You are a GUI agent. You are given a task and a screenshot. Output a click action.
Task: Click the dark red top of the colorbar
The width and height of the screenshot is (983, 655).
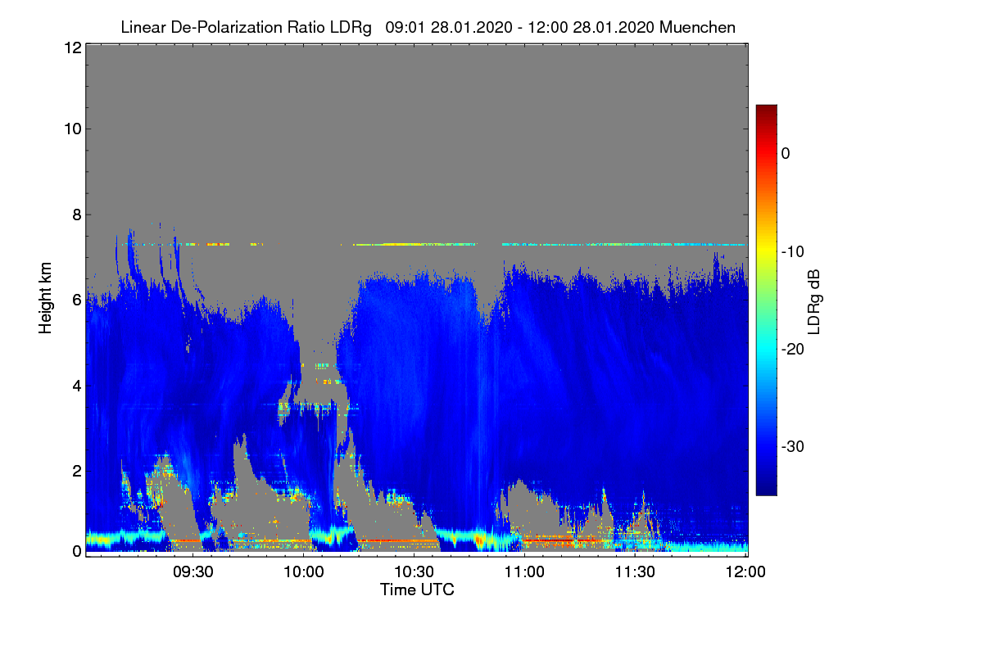pos(766,110)
